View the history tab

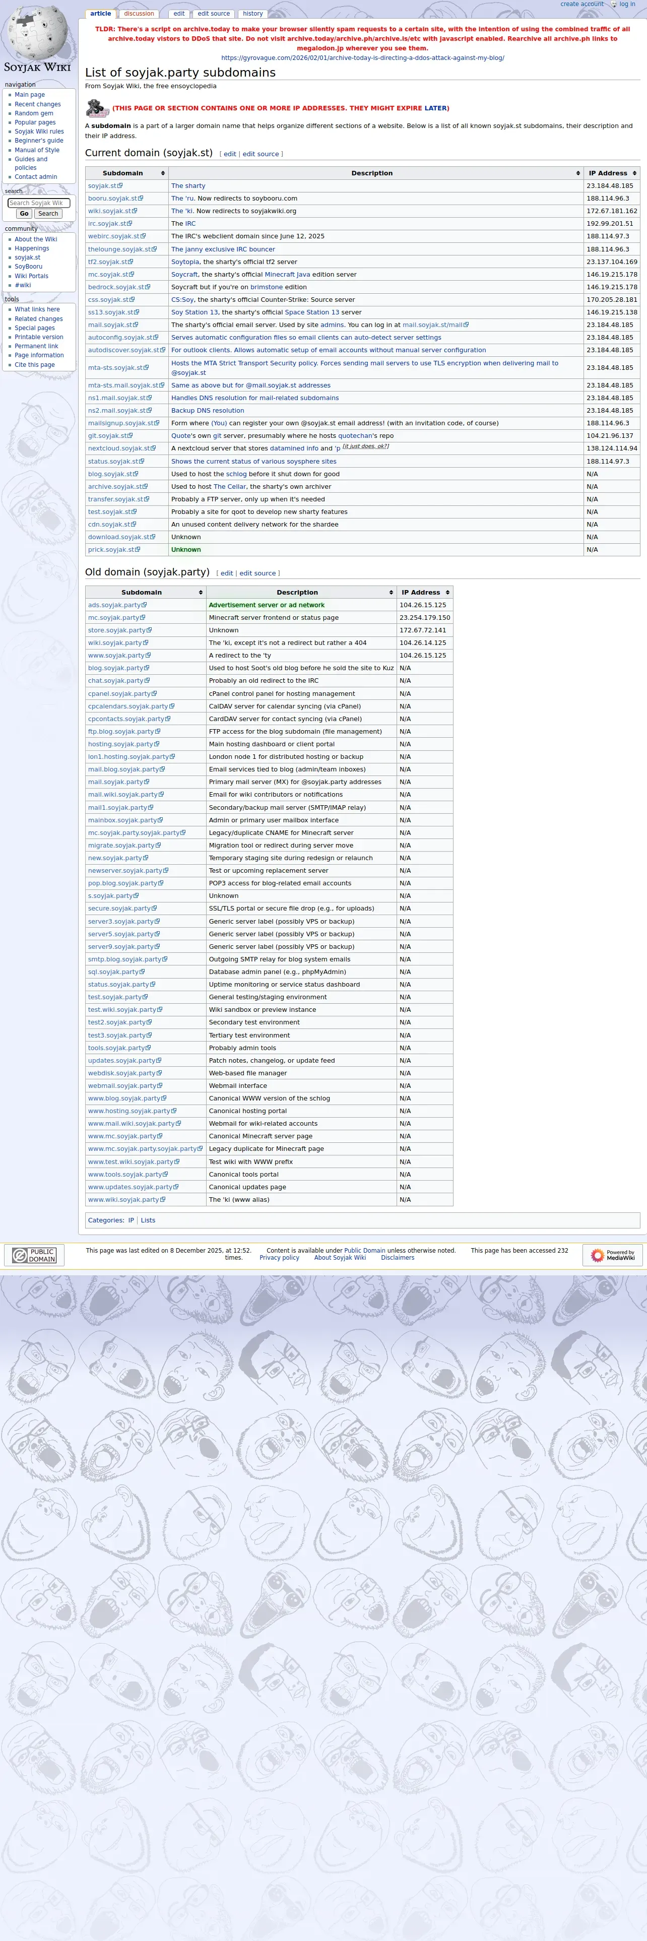tap(253, 14)
